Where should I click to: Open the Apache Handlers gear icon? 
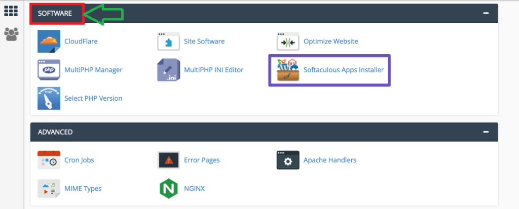pyautogui.click(x=288, y=160)
